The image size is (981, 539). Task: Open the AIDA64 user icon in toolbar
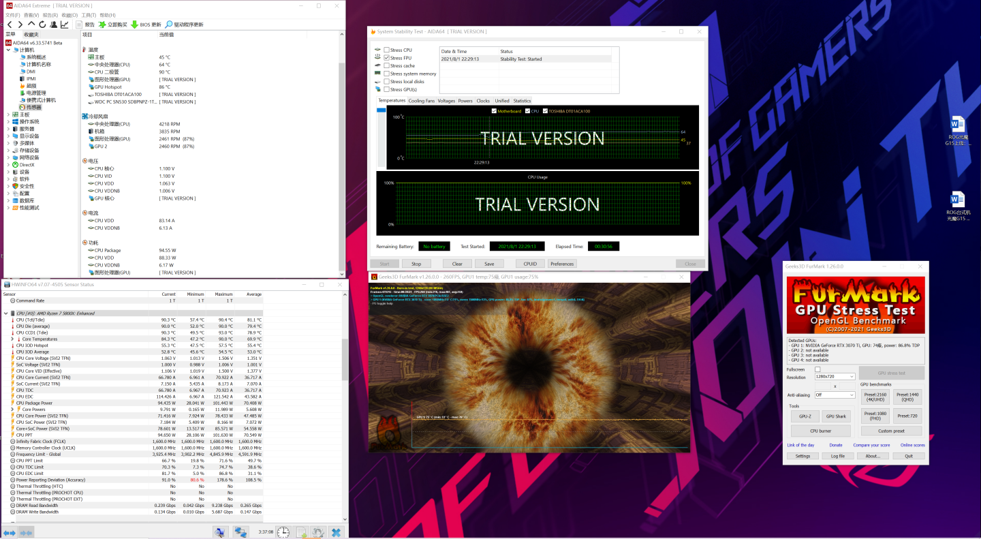(52, 25)
